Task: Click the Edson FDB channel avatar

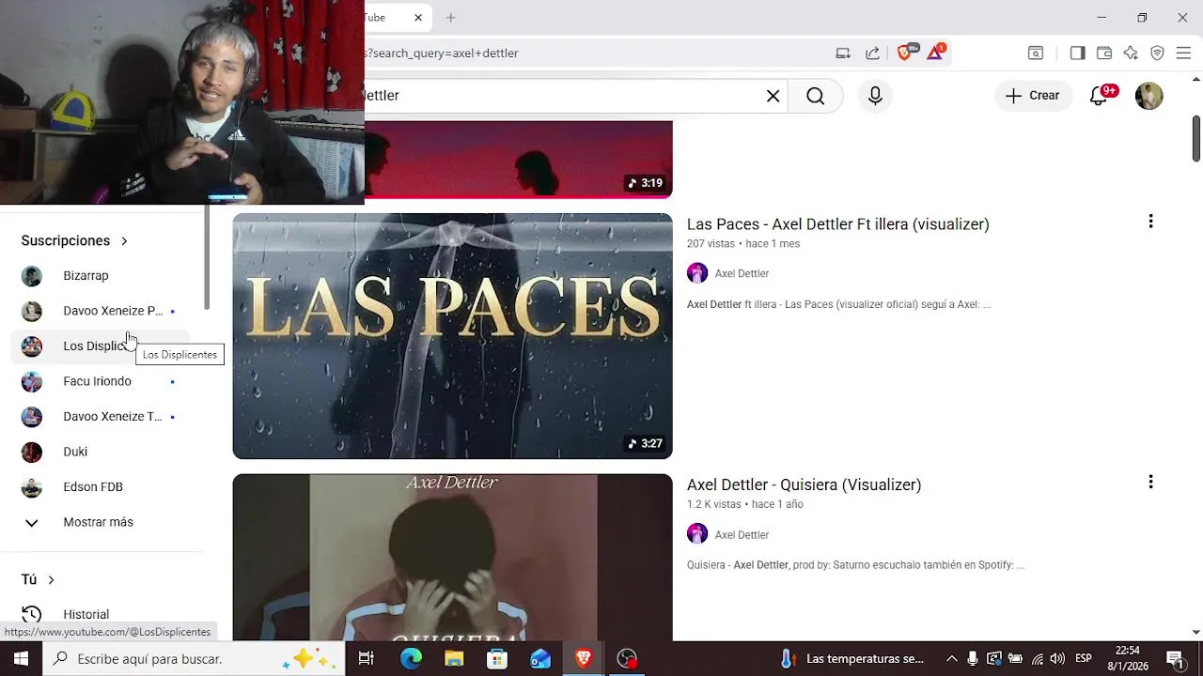Action: point(32,487)
